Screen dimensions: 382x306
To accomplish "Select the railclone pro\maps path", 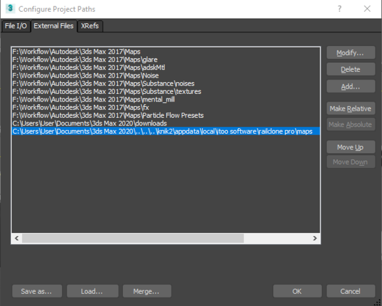I will pos(166,131).
